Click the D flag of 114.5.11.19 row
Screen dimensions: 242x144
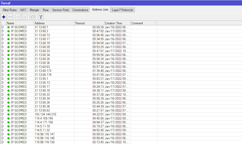[x=3, y=126]
